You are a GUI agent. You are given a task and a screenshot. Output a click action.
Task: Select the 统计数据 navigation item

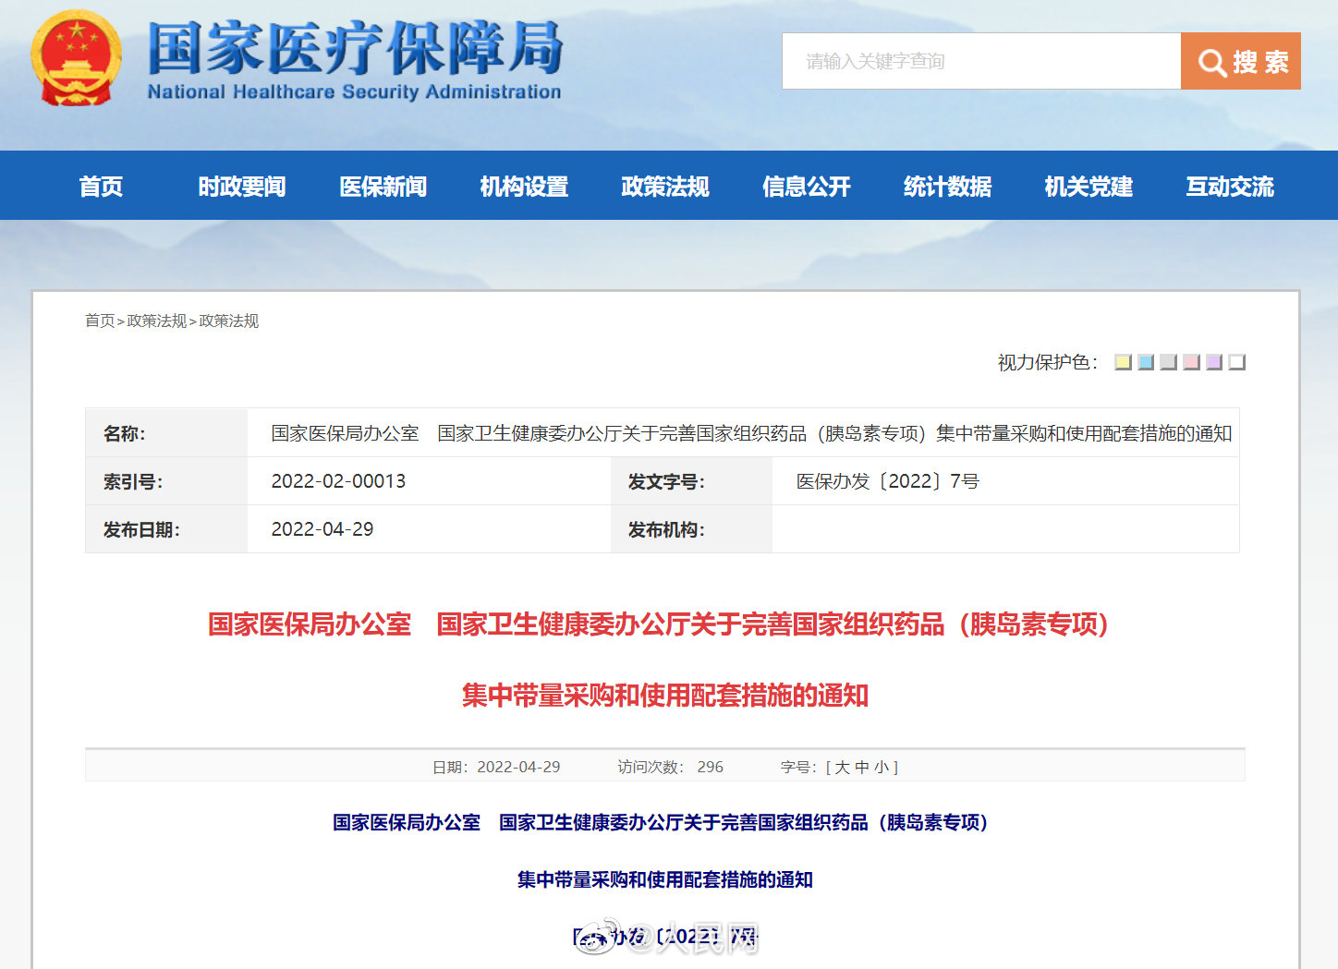[948, 186]
